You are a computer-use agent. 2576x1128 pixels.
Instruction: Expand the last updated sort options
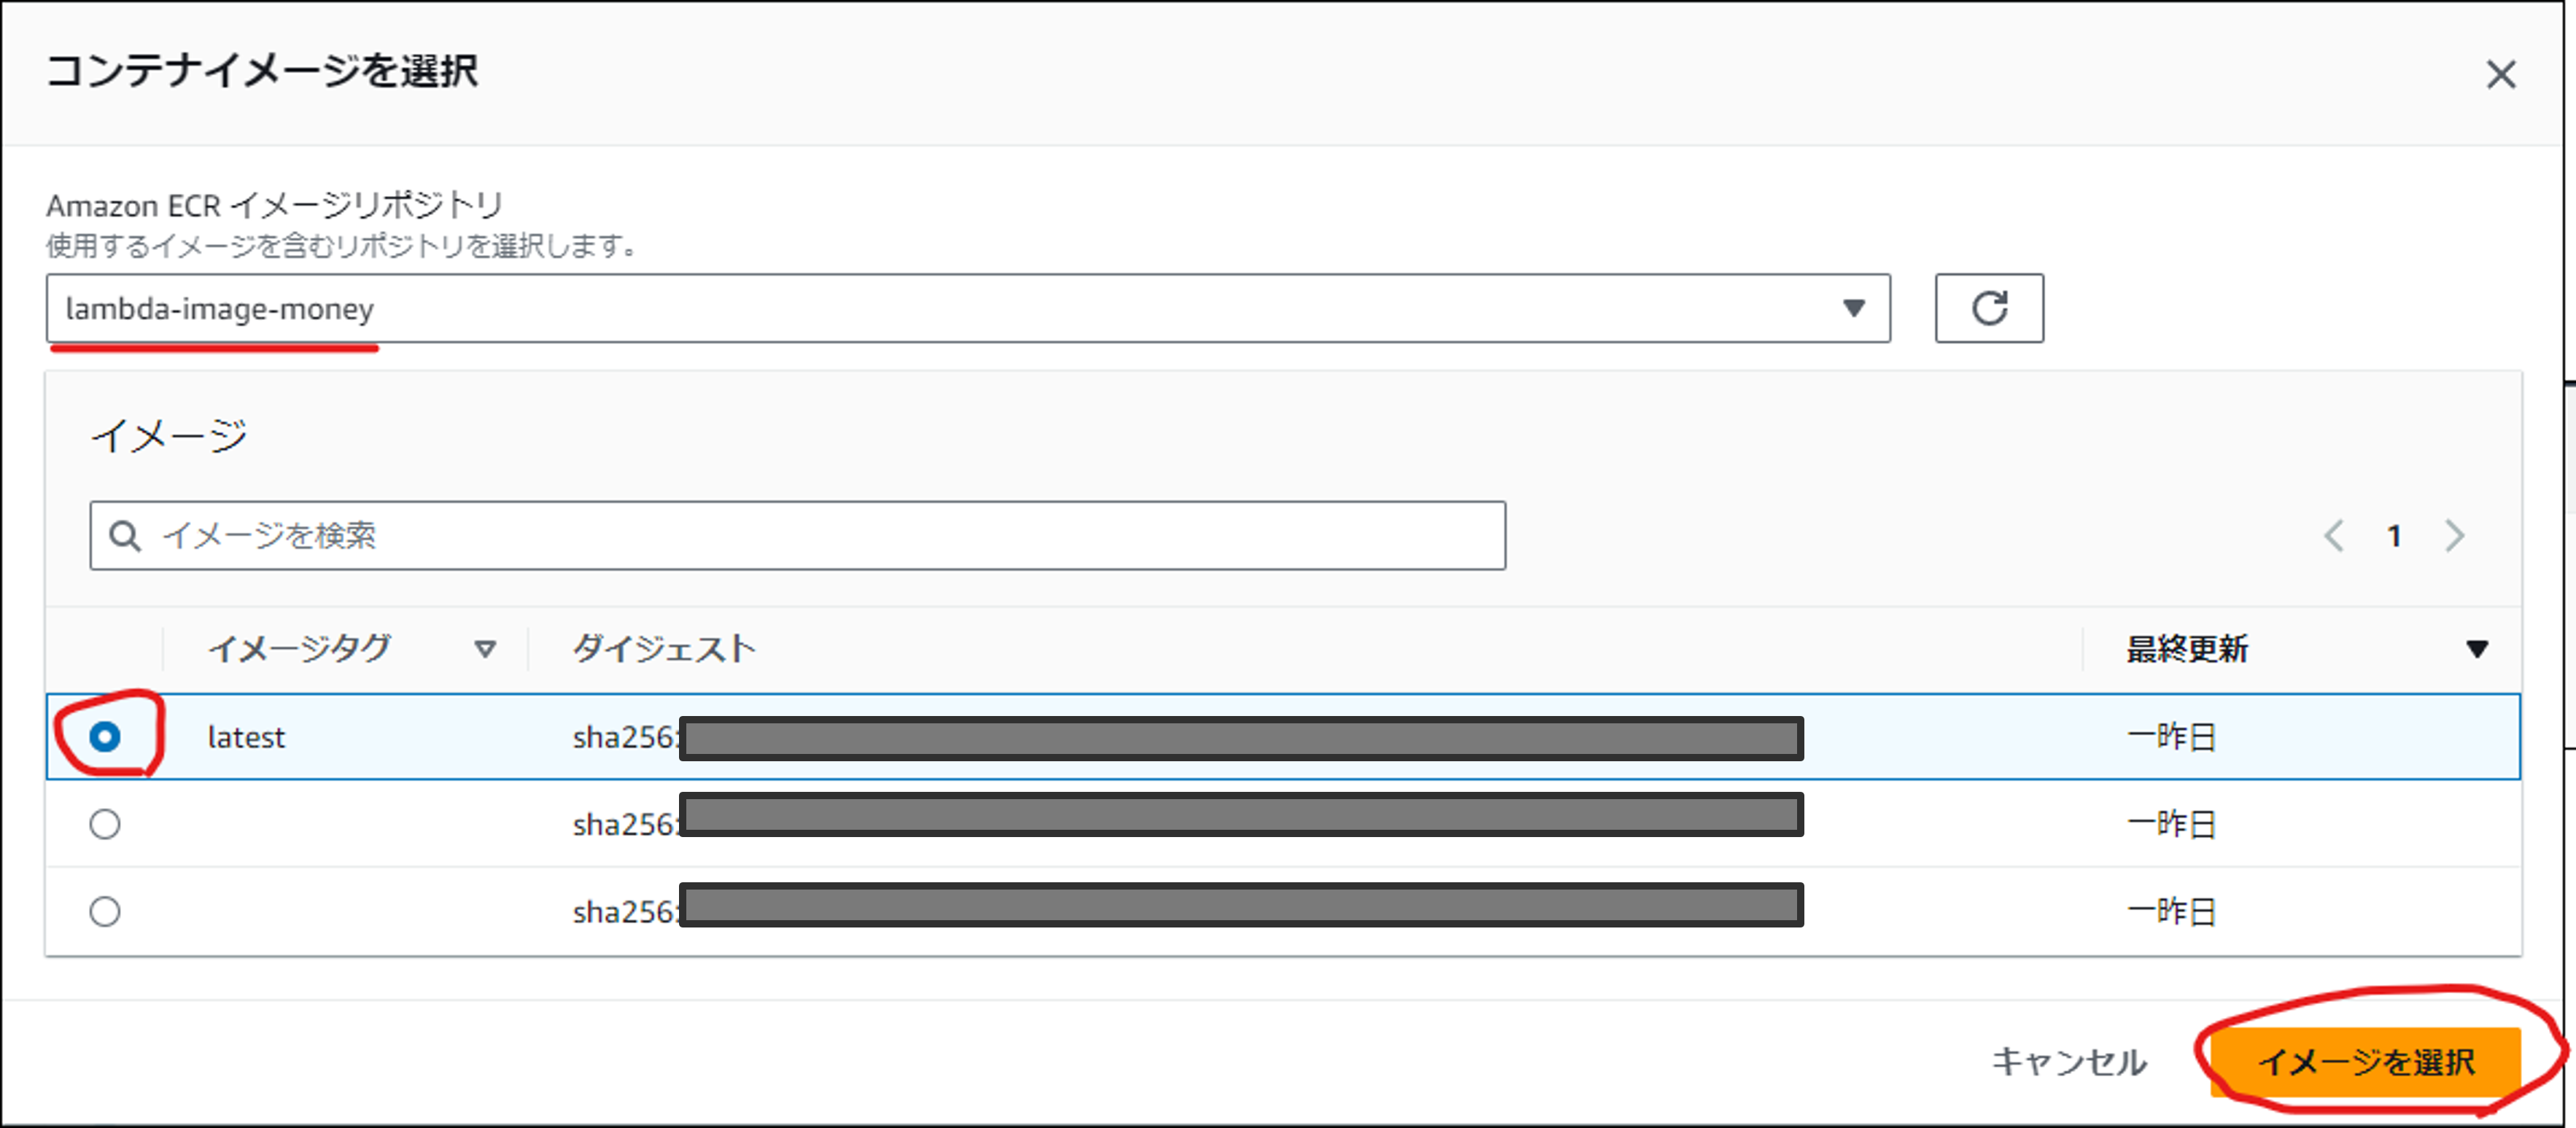[x=2477, y=649]
